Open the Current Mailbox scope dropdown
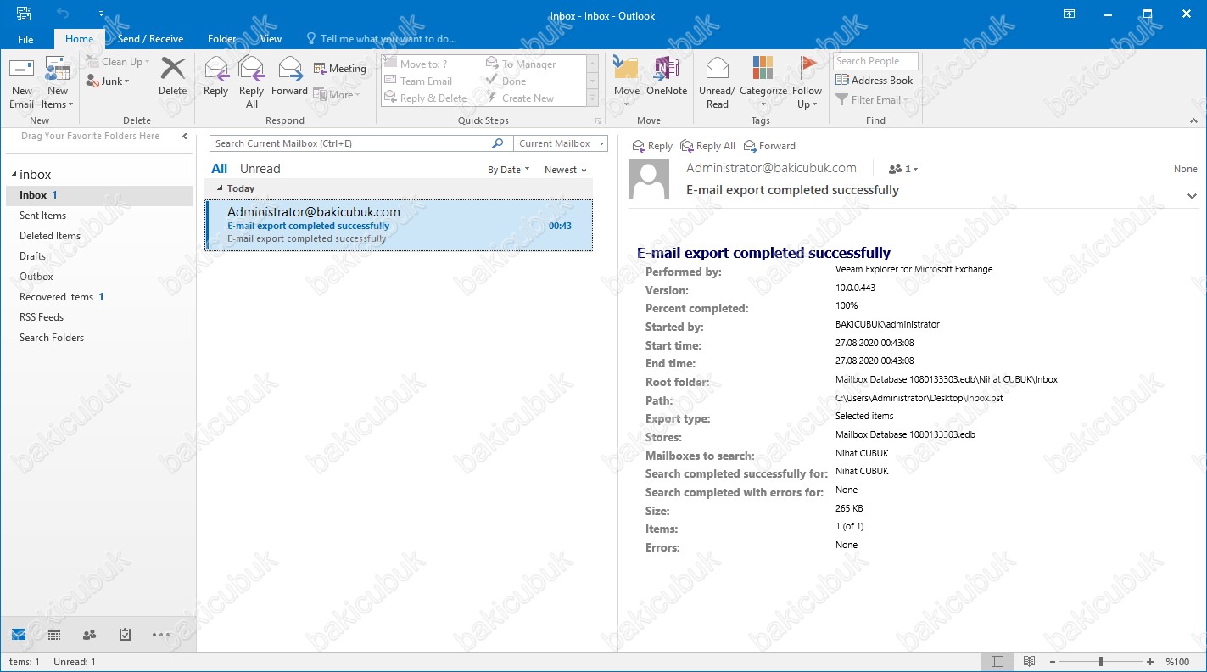This screenshot has width=1207, height=672. [x=561, y=143]
